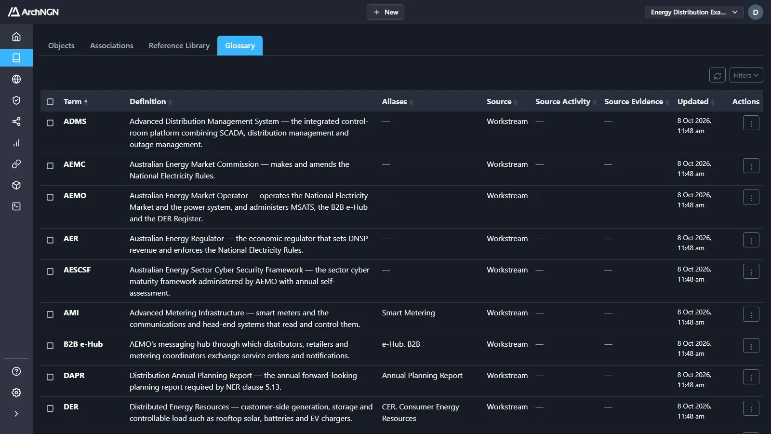Open the Filters dropdown
771x434 pixels.
[746, 75]
